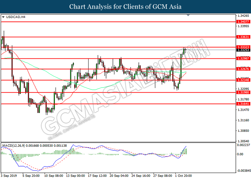This screenshot has width=251, height=179.
Task: Click the 1 Oct 20:00 time label
Action: 183,176
